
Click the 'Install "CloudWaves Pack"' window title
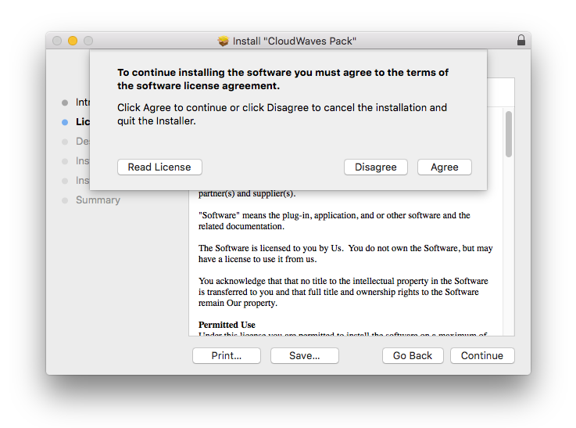[x=294, y=41]
